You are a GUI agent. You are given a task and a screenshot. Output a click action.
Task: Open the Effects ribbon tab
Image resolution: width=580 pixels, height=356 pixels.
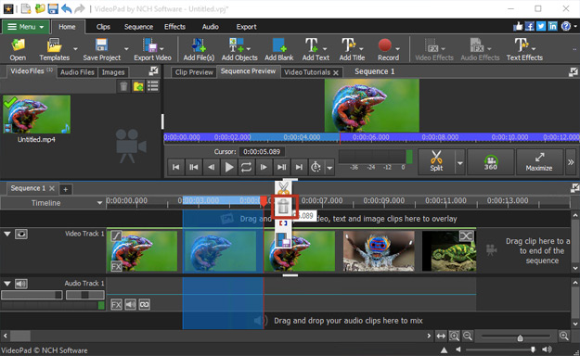point(174,27)
